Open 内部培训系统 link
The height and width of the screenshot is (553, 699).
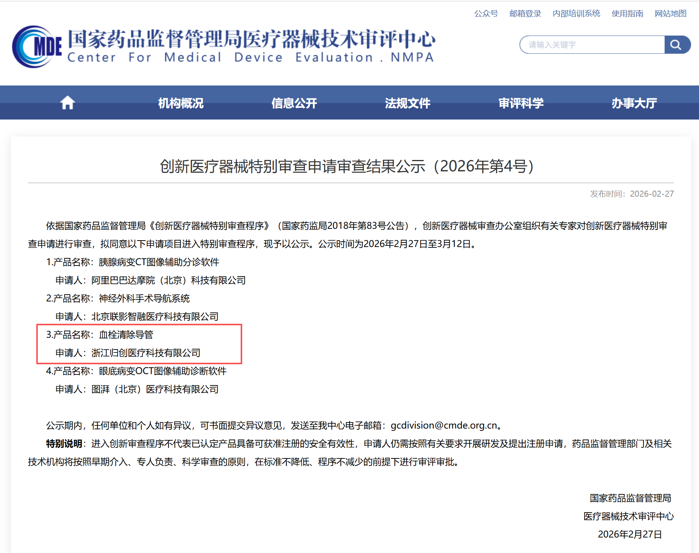coord(576,14)
